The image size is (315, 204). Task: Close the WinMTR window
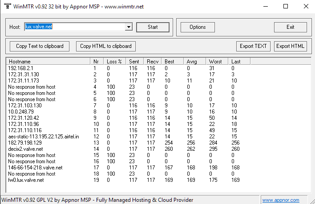(x=306, y=6)
